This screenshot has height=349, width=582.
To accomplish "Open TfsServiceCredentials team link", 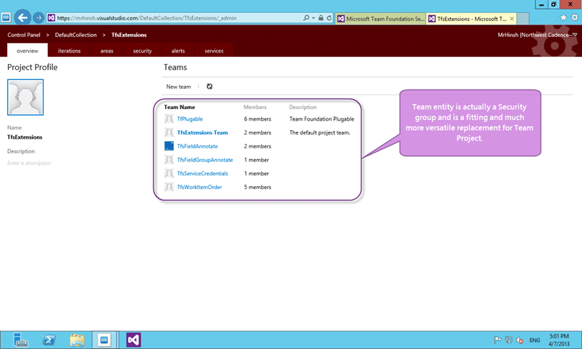I will [202, 173].
